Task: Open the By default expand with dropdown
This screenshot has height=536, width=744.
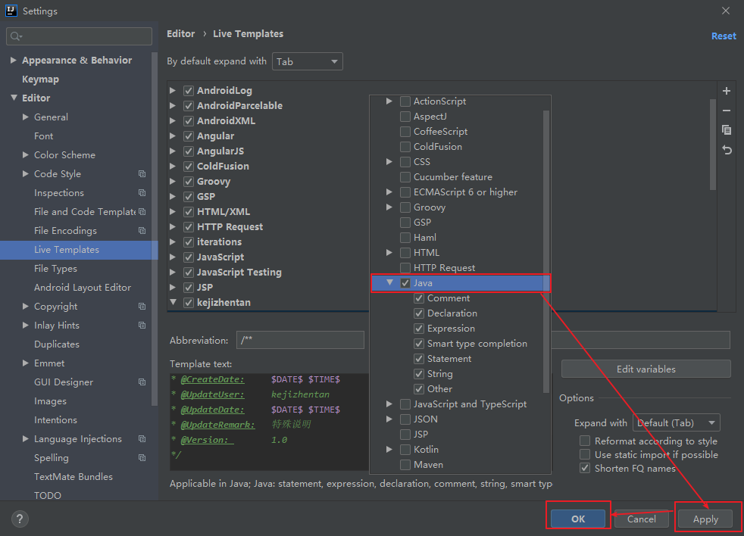Action: 308,61
